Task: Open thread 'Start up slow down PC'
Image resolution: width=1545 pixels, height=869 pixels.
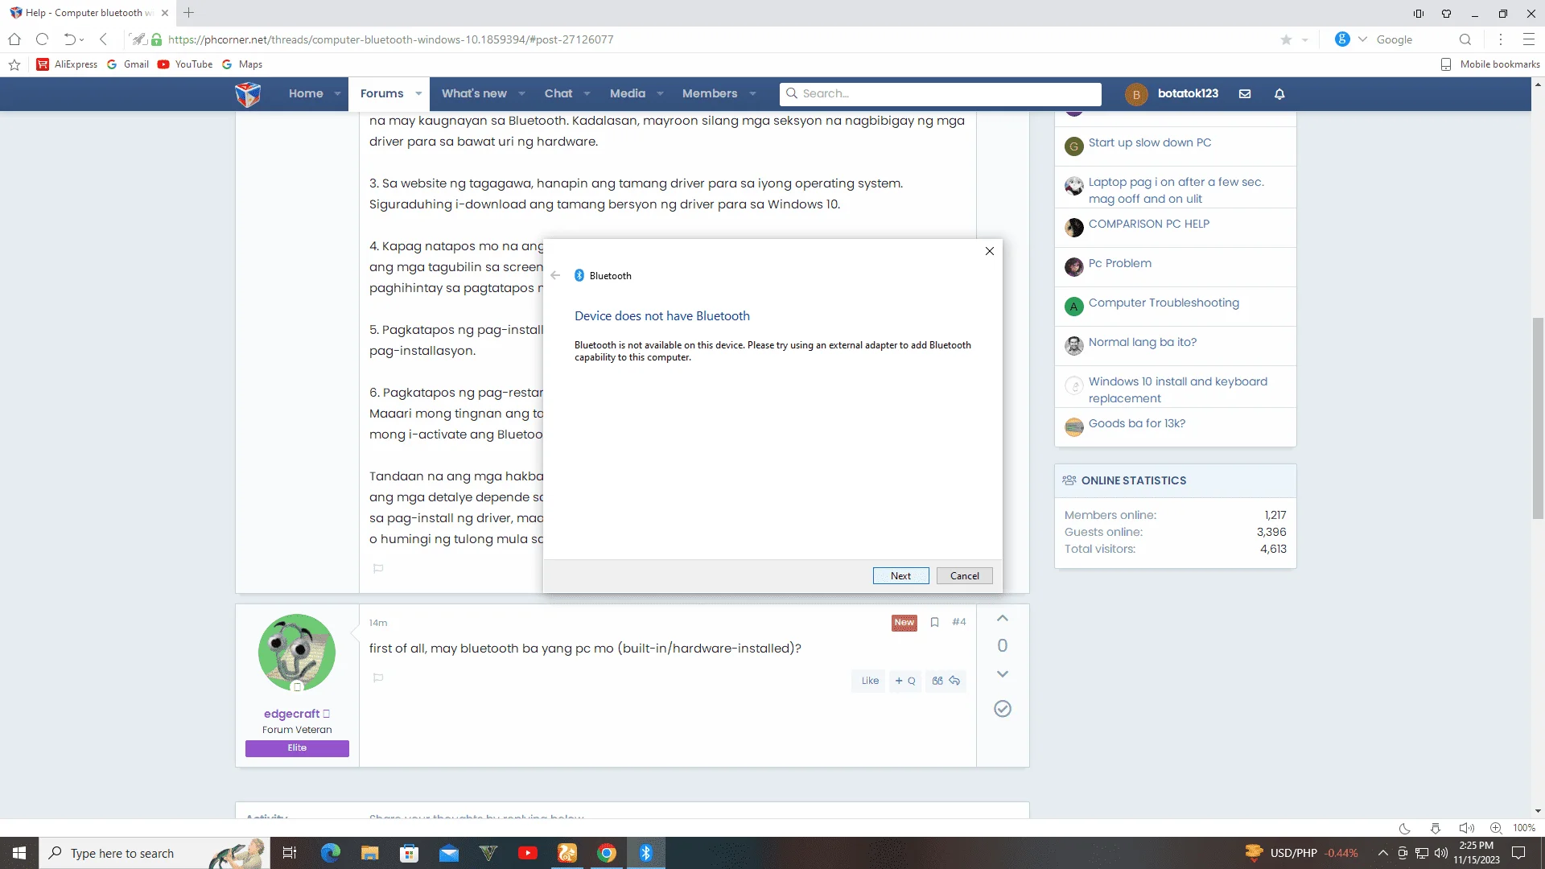Action: click(x=1149, y=143)
